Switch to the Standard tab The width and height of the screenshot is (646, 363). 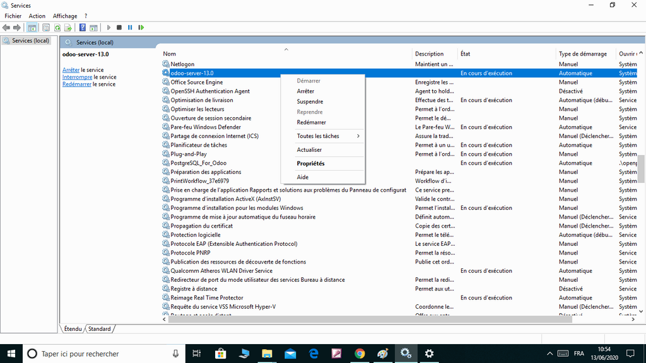point(100,329)
